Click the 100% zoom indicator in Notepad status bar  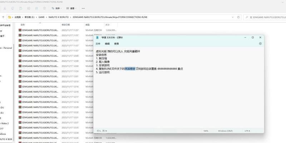206,131
